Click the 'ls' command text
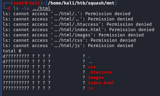This screenshot has height=96, width=160. tap(16, 8)
